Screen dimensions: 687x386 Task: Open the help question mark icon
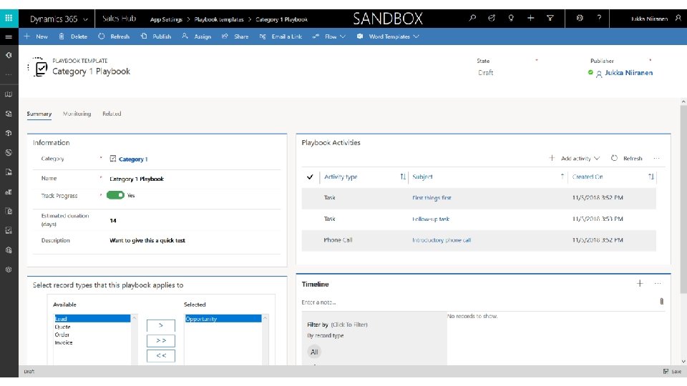(x=599, y=19)
